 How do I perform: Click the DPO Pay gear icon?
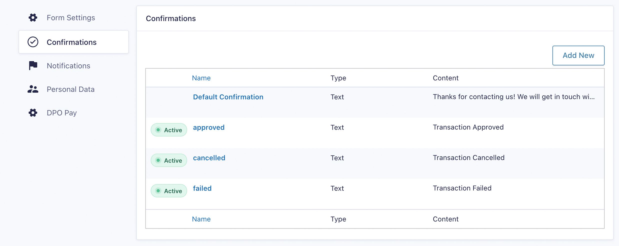point(33,113)
